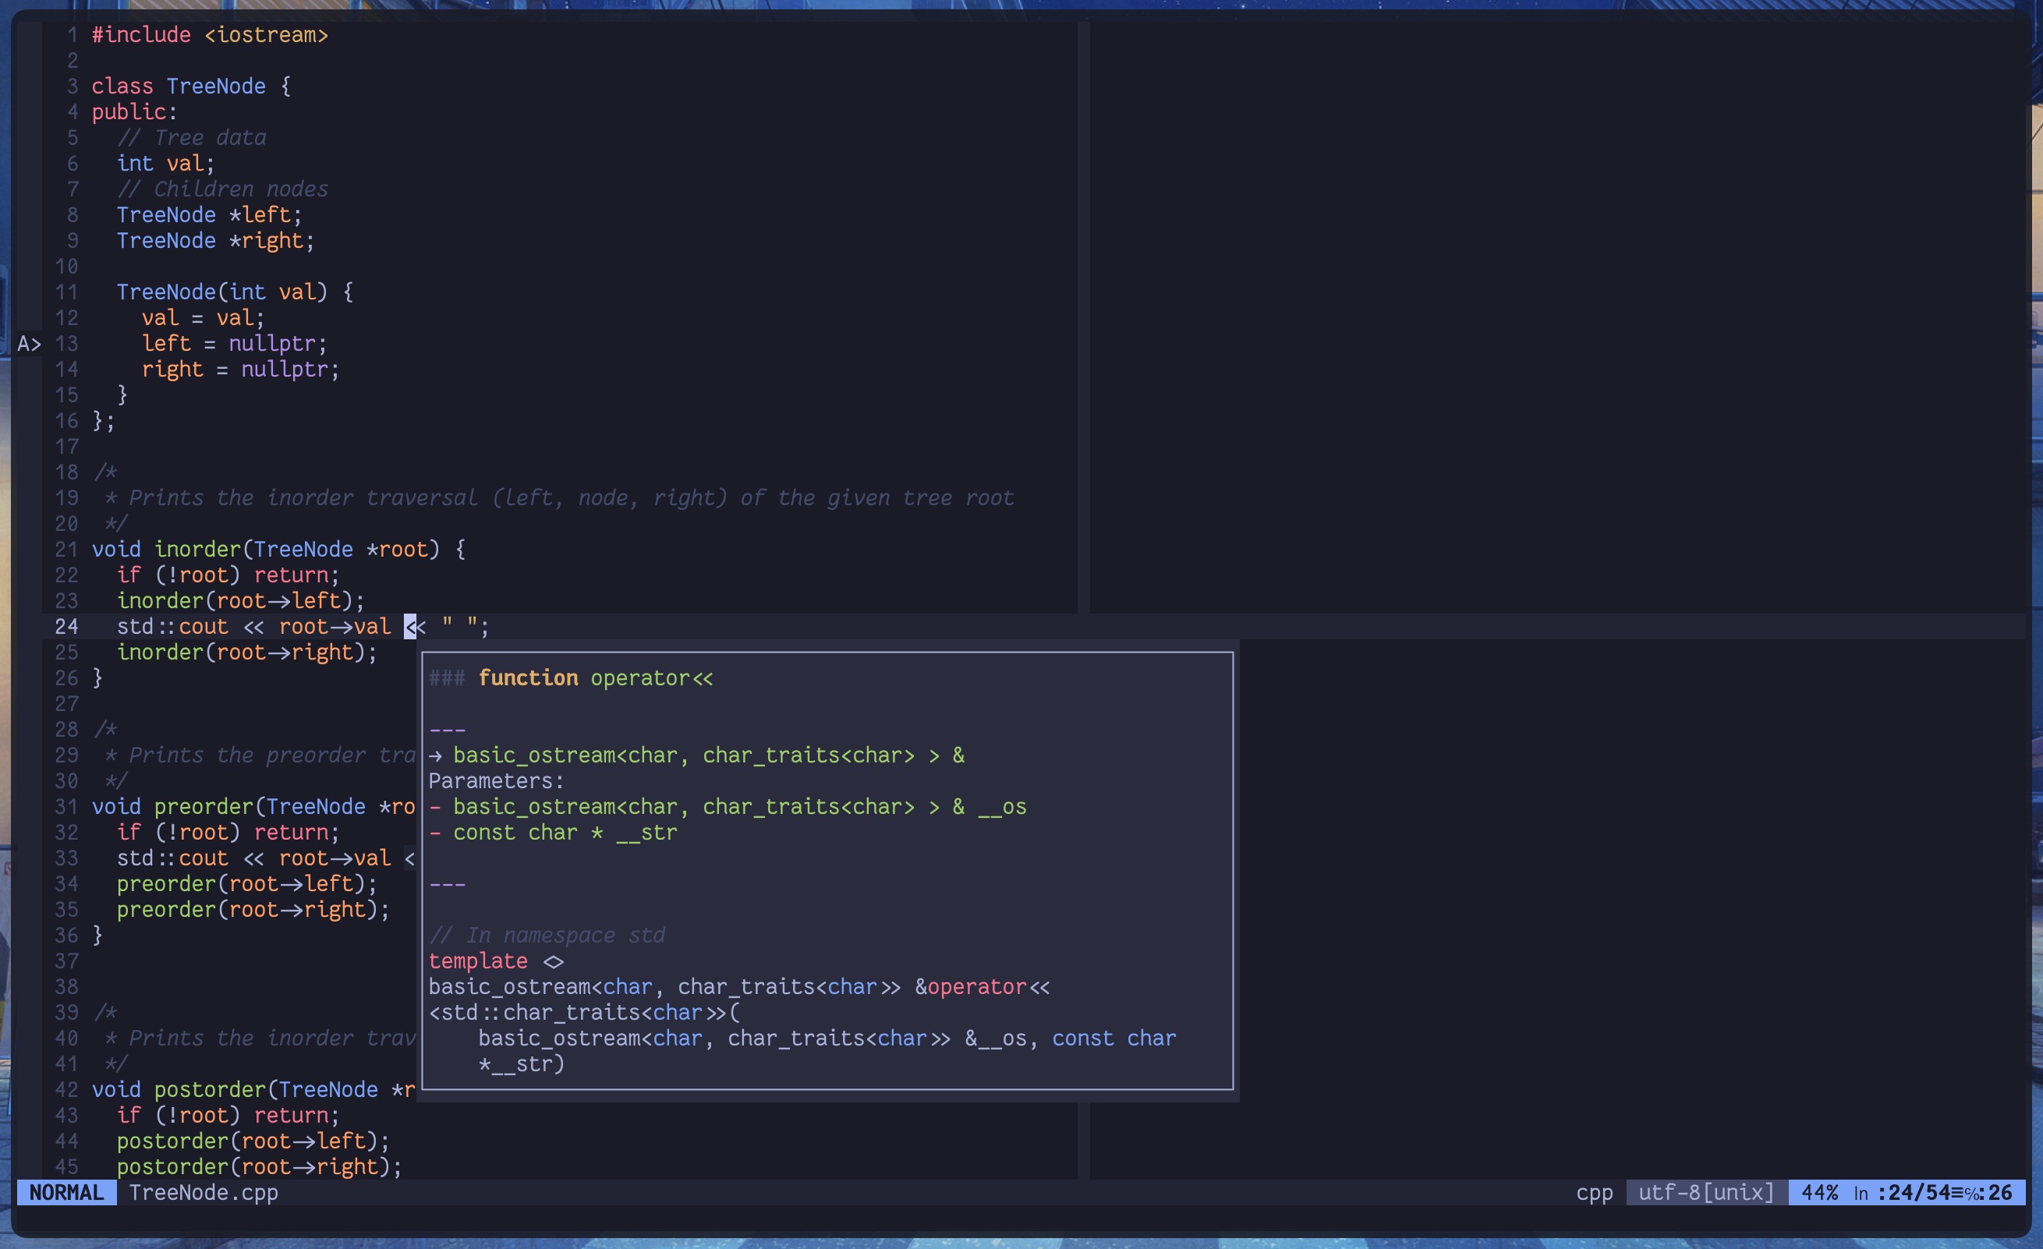Click the cpp filetype indicator
Screen dimensions: 2043x1249
pyautogui.click(x=1594, y=1192)
